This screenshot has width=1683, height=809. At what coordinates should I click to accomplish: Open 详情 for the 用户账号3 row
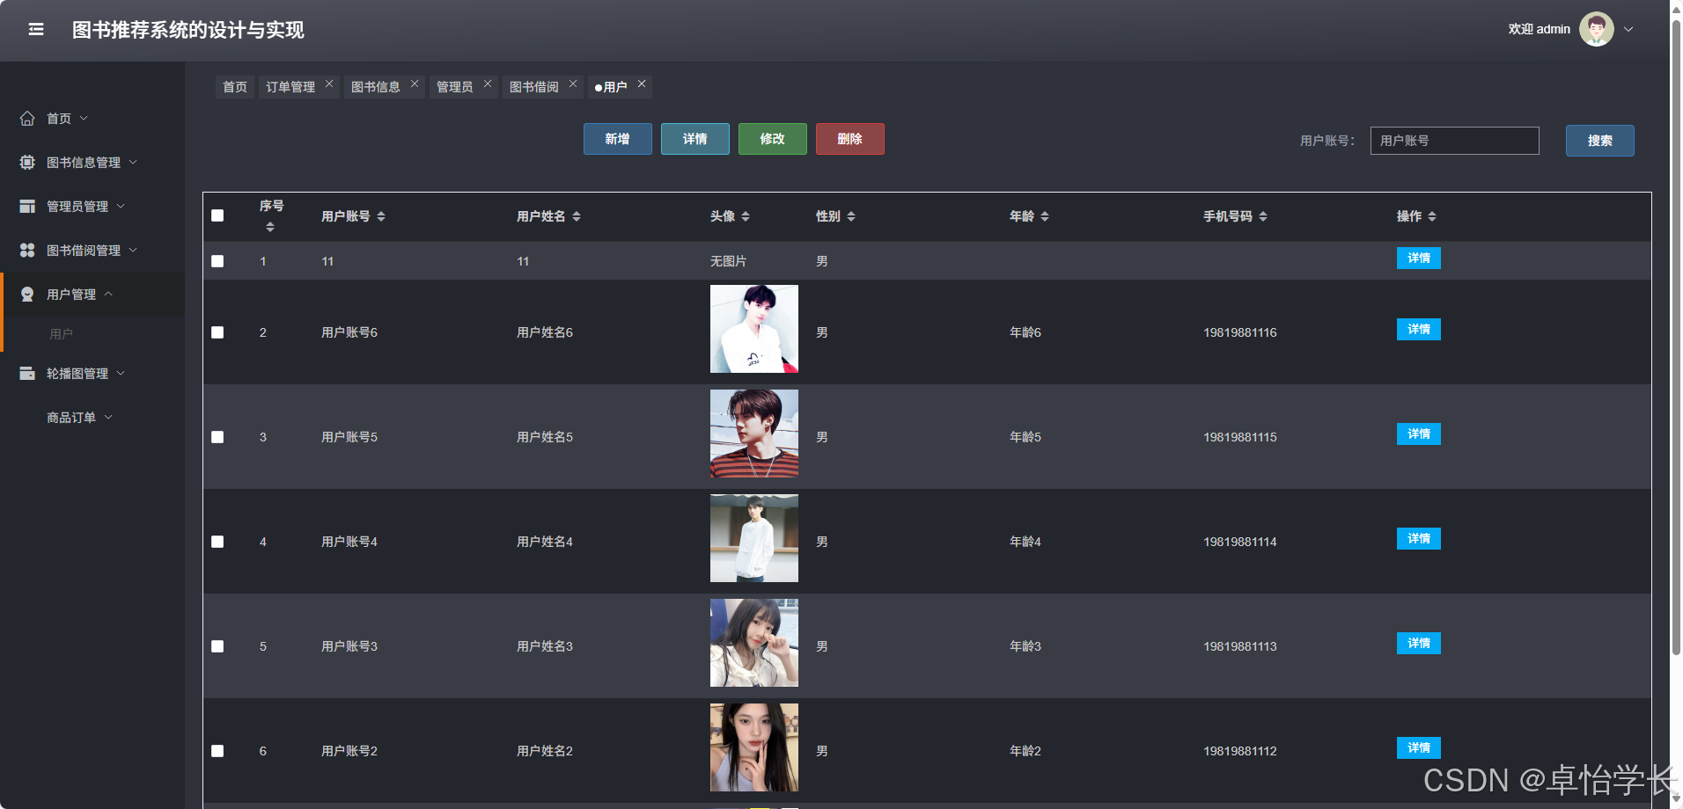[1419, 643]
